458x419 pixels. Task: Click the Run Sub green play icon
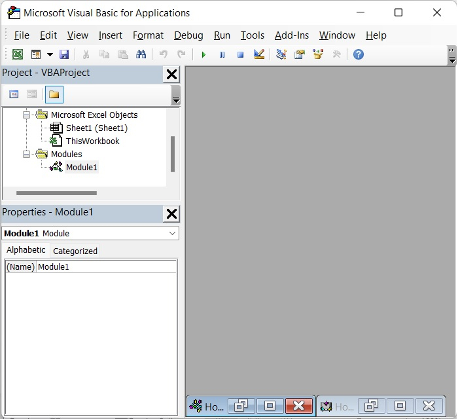(203, 54)
